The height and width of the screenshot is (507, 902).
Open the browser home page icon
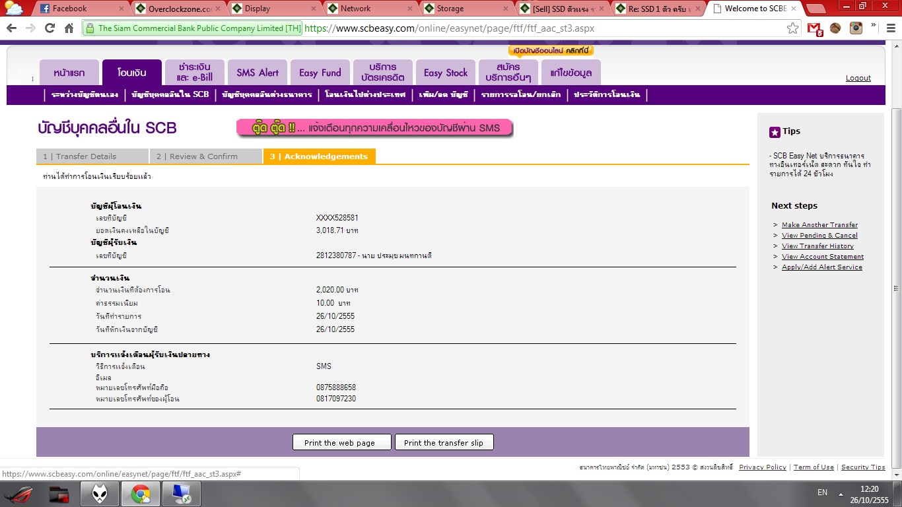69,28
